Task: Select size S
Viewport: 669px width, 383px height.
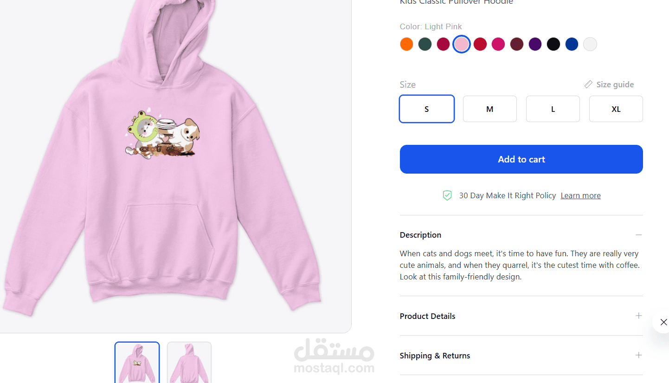Action: point(427,109)
